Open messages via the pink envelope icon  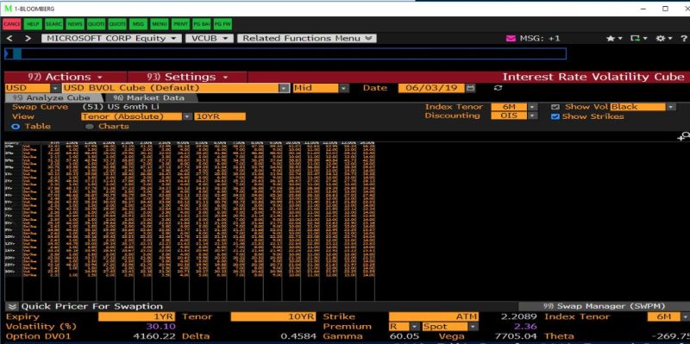511,39
